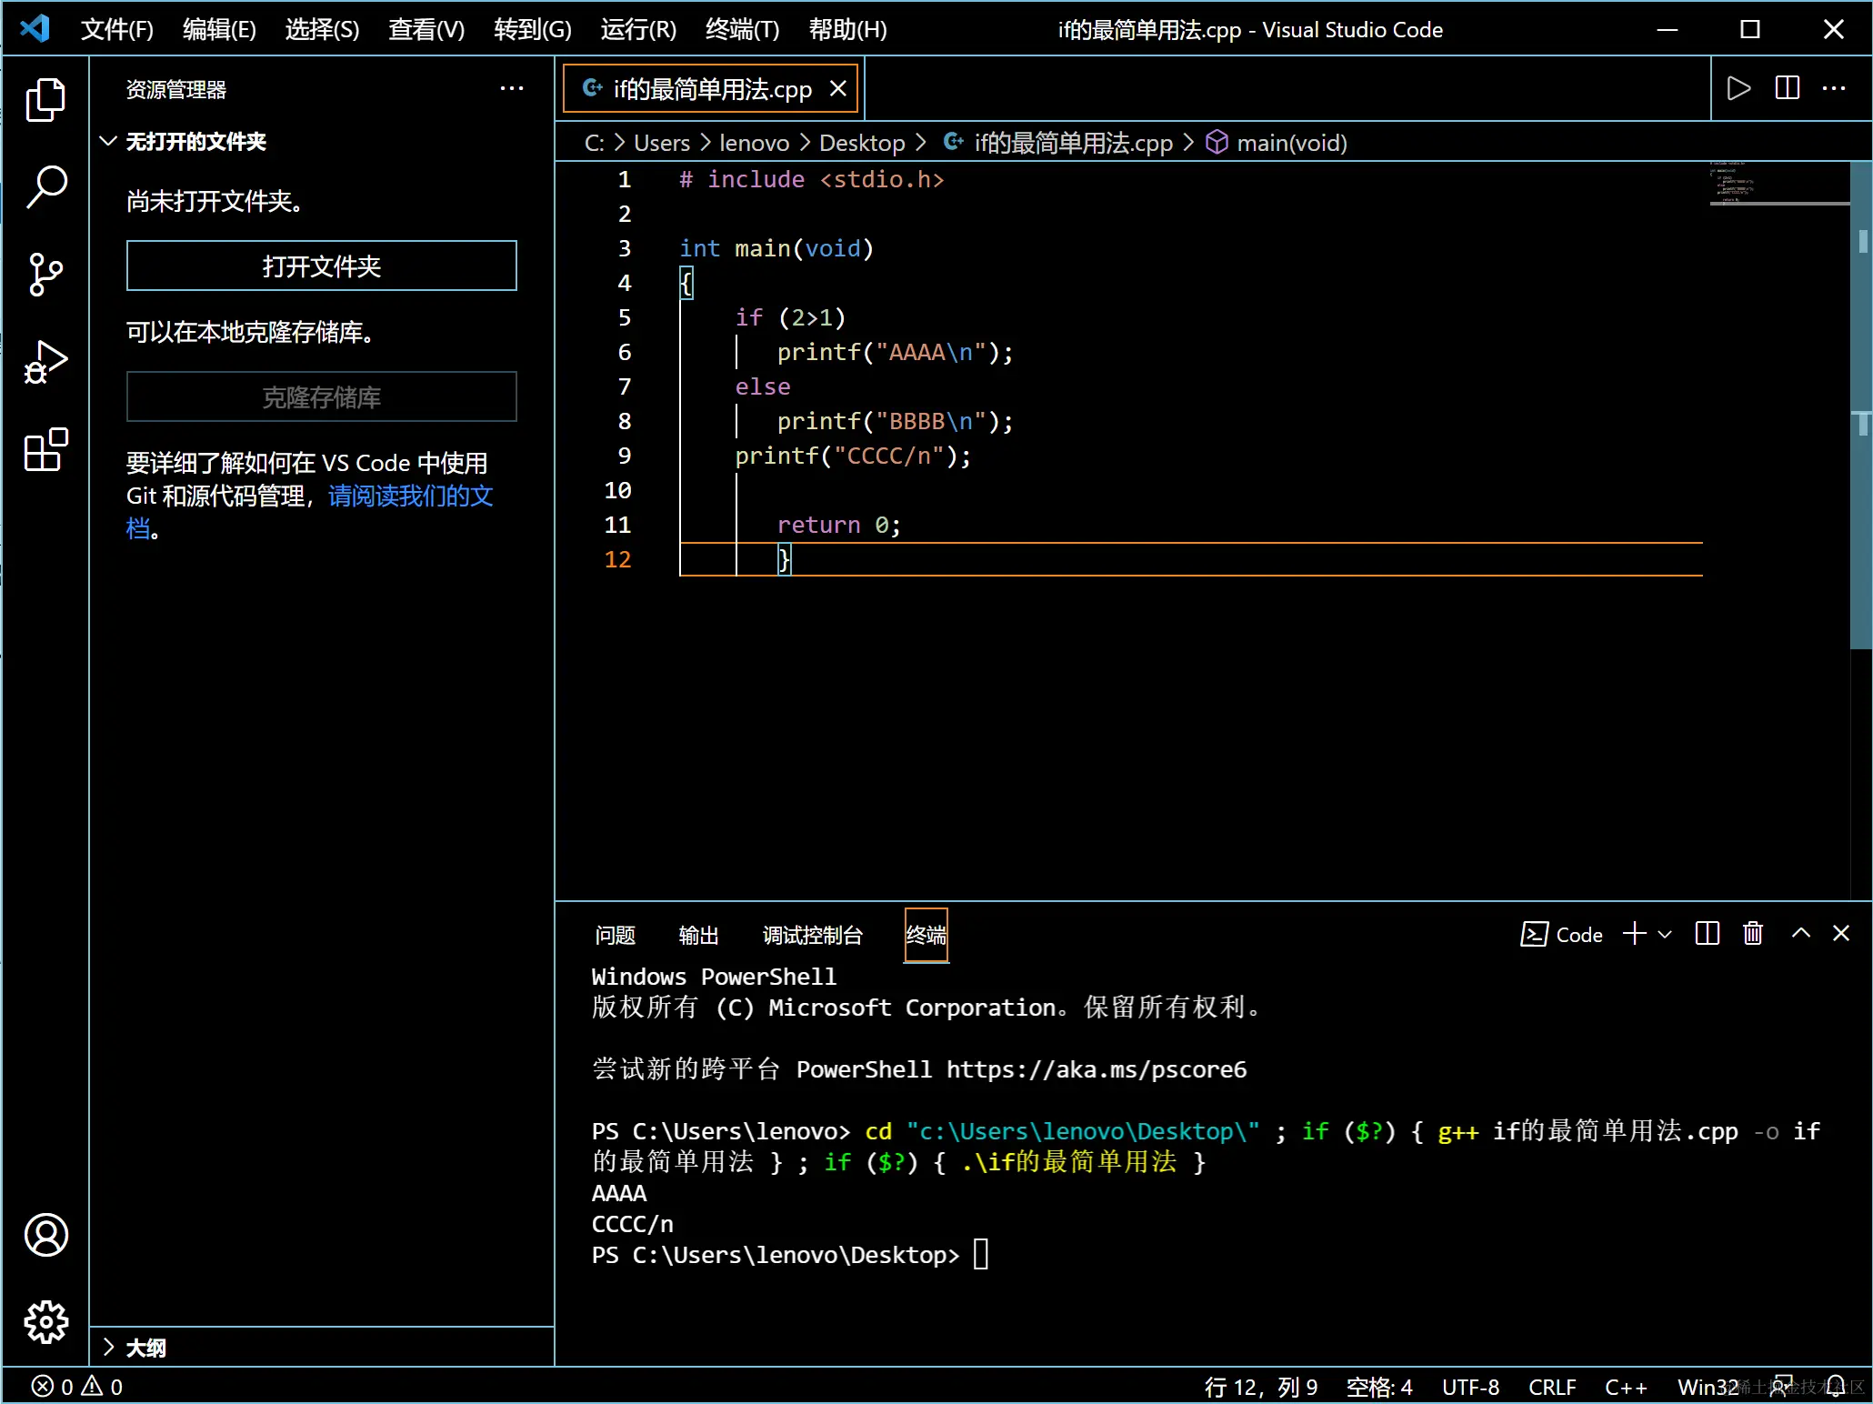Open the Extensions view icon
Viewport: 1873px width, 1404px height.
click(x=45, y=450)
